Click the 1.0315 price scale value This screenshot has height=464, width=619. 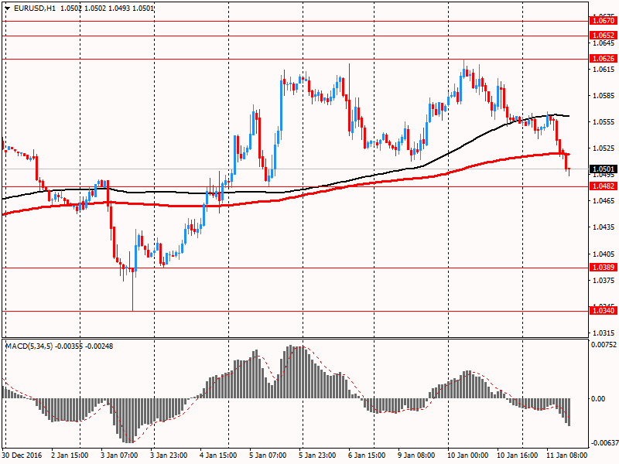click(604, 333)
